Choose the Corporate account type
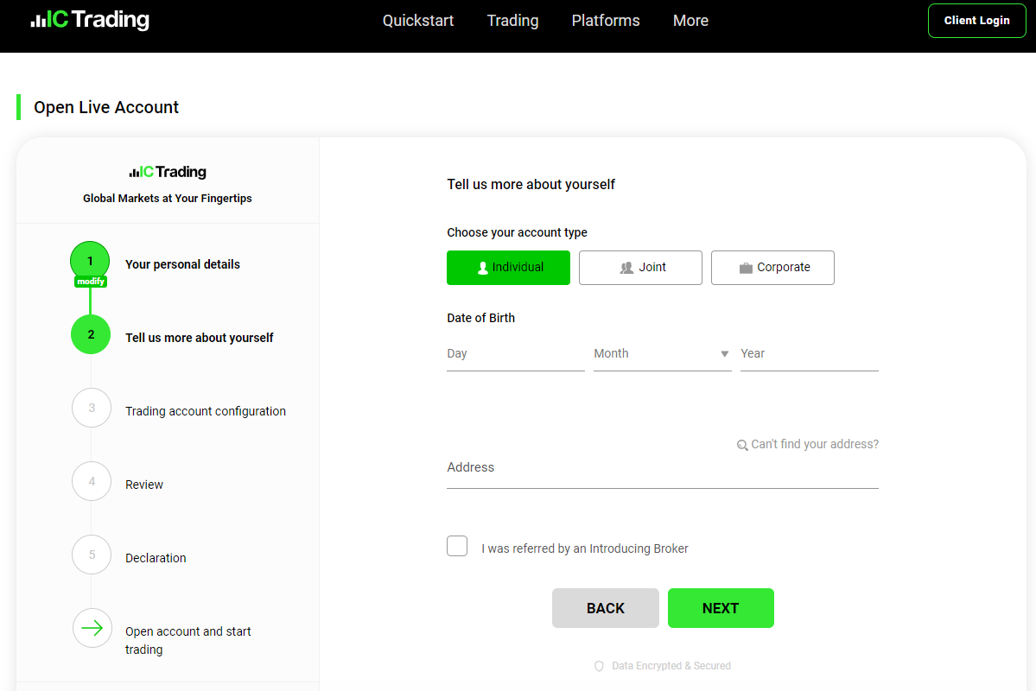The height and width of the screenshot is (691, 1036). (772, 268)
